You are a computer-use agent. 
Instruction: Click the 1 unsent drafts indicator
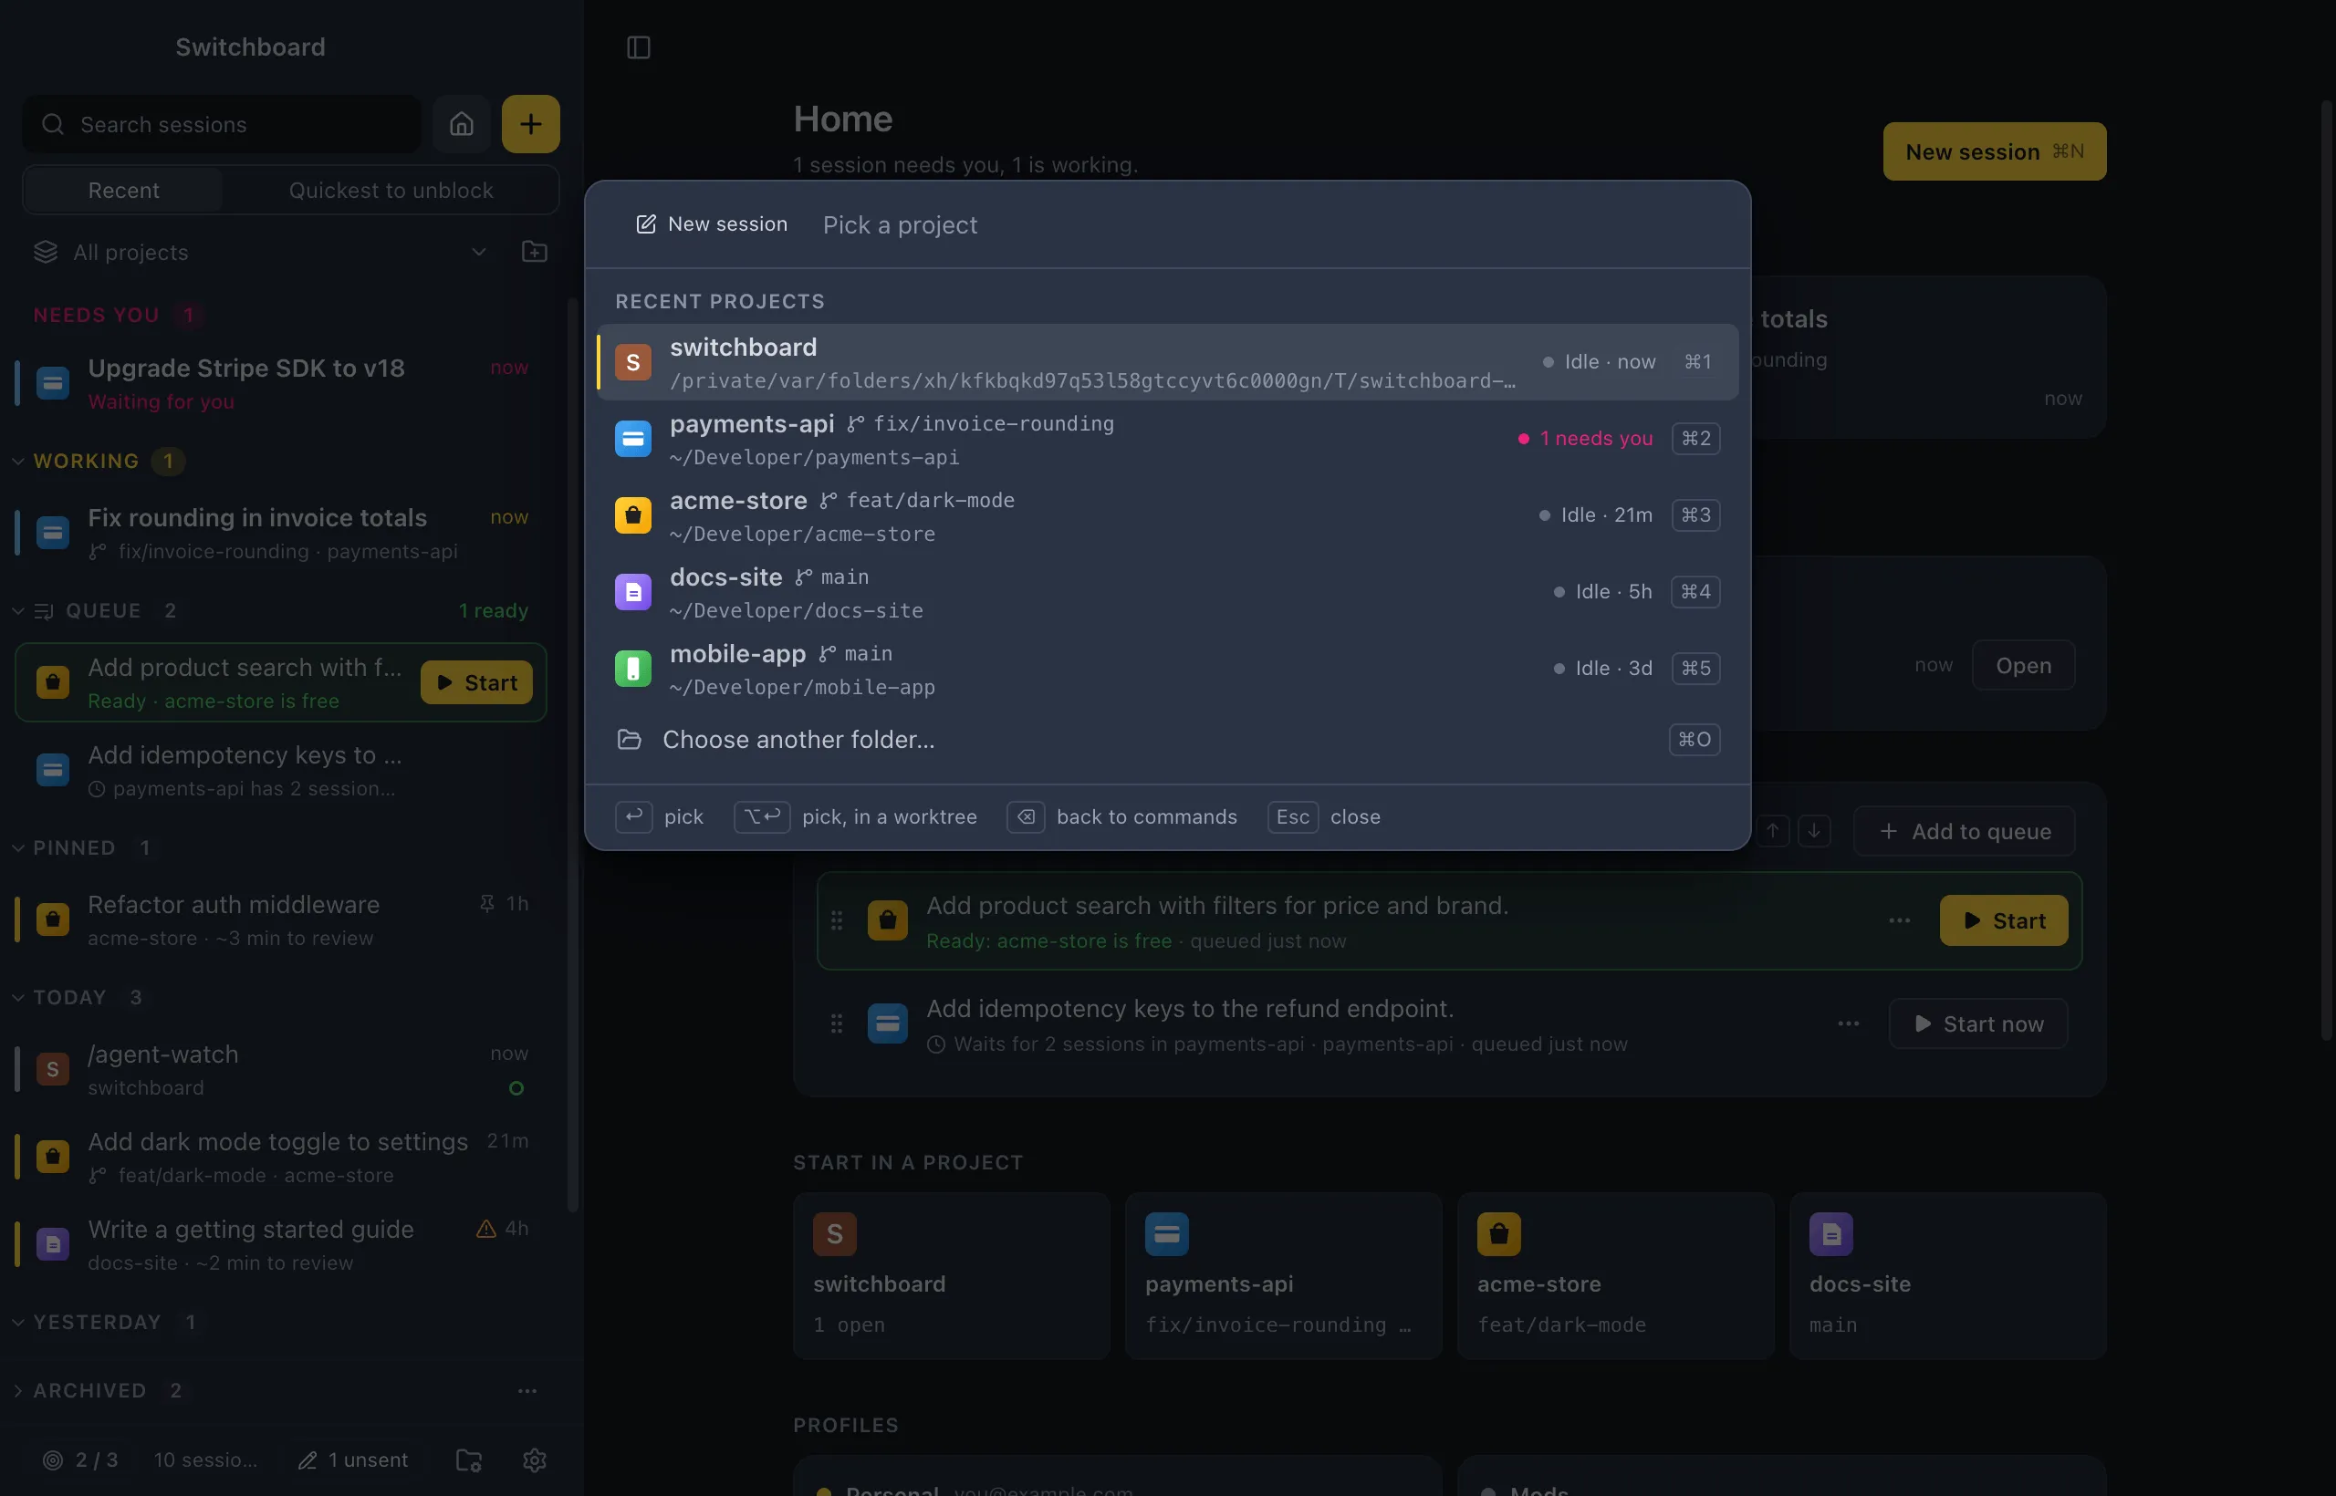pyautogui.click(x=353, y=1460)
